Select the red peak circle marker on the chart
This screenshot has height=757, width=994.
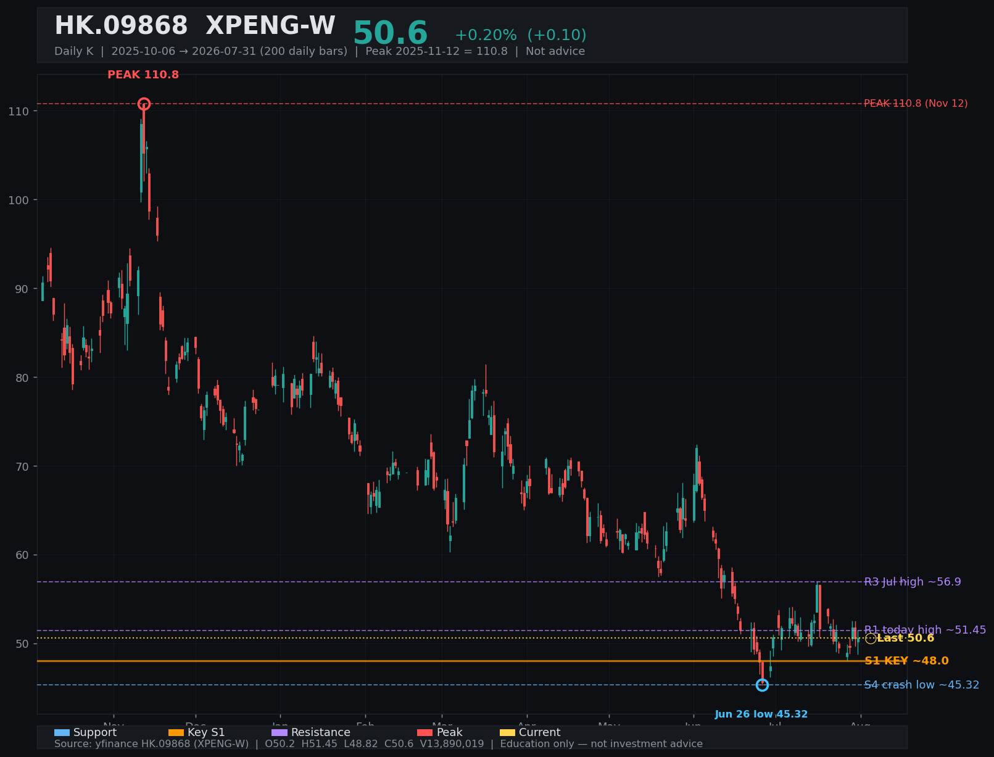pyautogui.click(x=144, y=104)
